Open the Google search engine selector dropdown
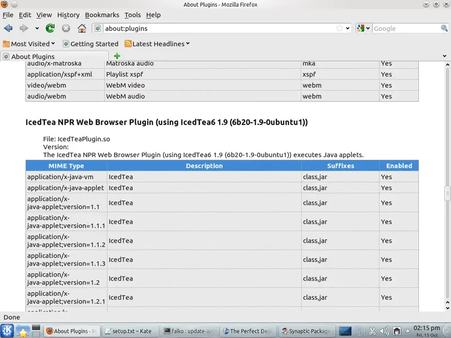This screenshot has width=451, height=338. pos(363,28)
